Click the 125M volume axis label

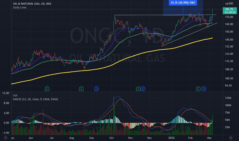[228, 98]
